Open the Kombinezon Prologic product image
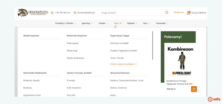 point(180,61)
